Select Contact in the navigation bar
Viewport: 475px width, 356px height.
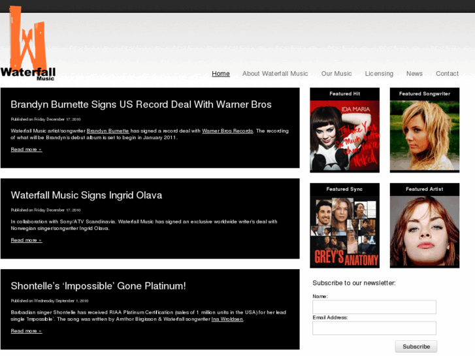(448, 74)
